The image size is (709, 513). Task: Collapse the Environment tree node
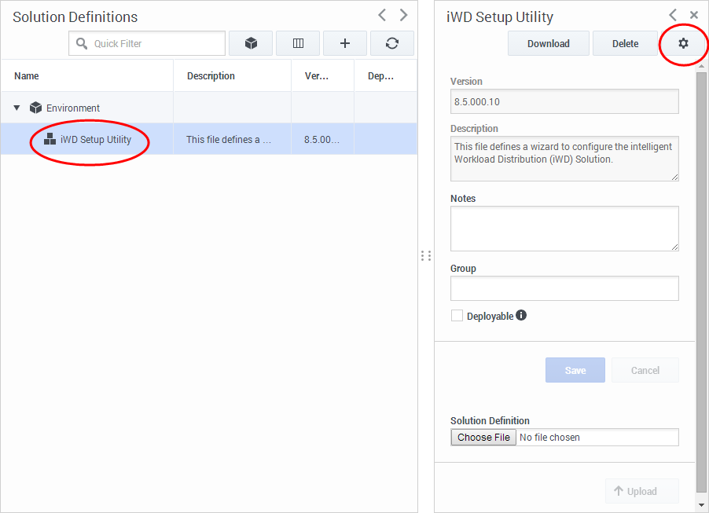(x=17, y=108)
